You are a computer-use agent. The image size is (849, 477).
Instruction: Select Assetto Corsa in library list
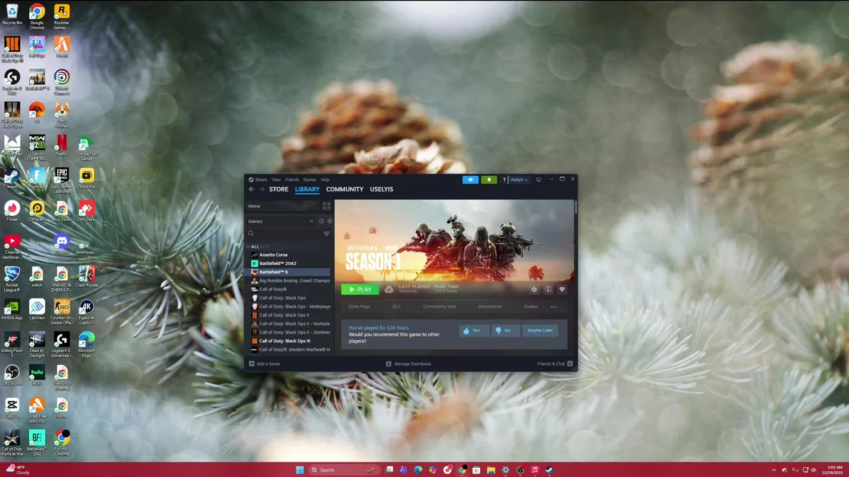[x=289, y=255]
